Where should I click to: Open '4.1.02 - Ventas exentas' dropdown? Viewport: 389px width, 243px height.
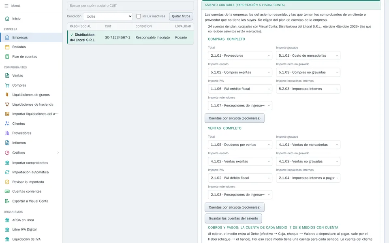pos(240,161)
